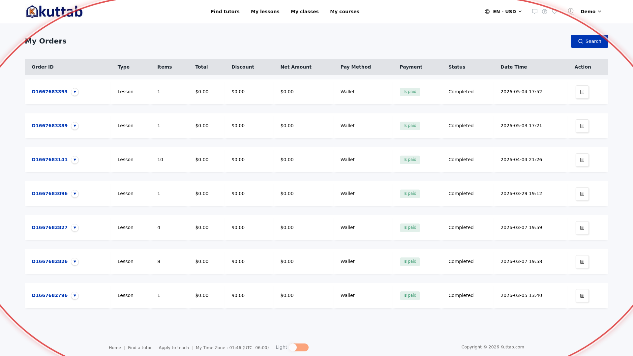Click Is paid badge for order O1667683393
This screenshot has width=633, height=356.
(x=410, y=92)
